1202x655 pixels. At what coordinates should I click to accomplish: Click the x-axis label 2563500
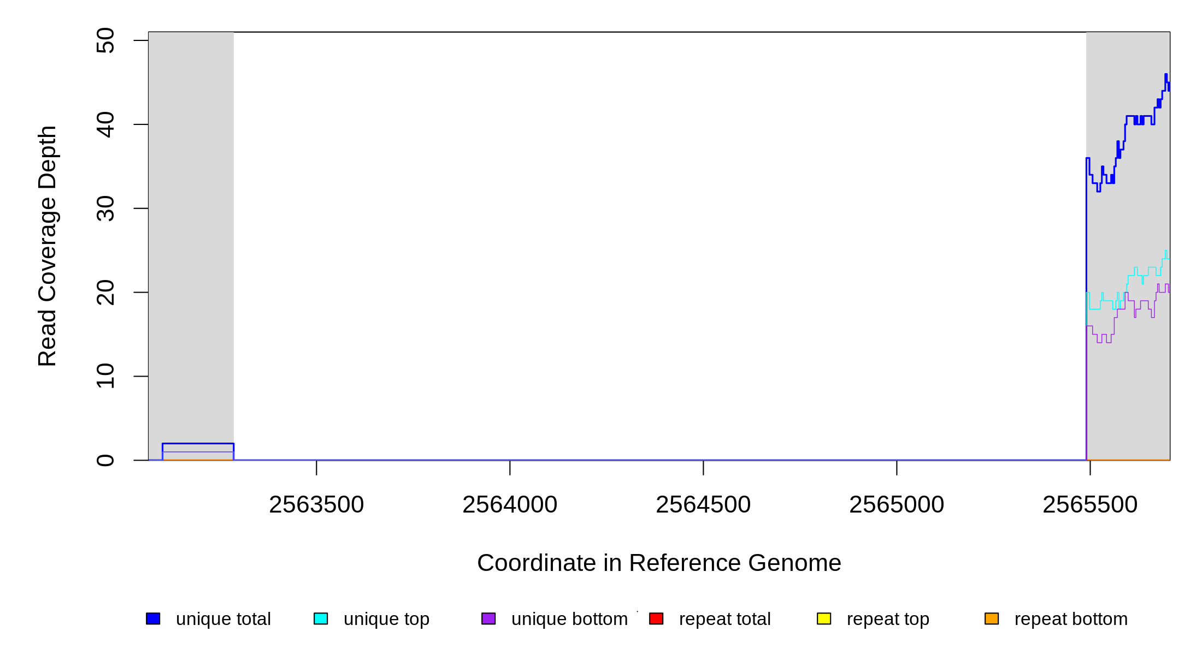[x=316, y=504]
